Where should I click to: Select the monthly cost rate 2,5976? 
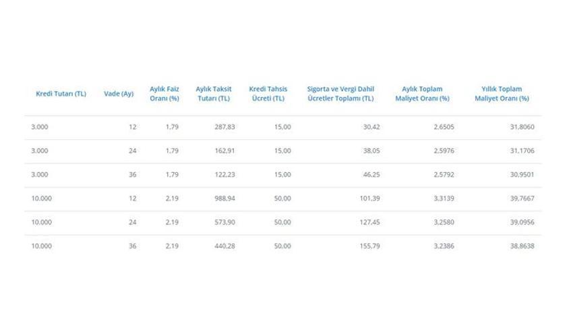coord(444,151)
